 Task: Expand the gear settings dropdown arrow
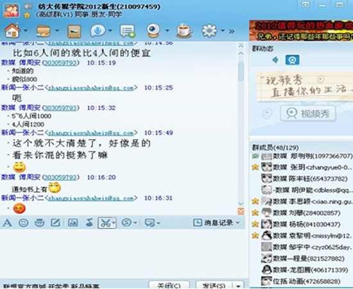tap(223, 30)
